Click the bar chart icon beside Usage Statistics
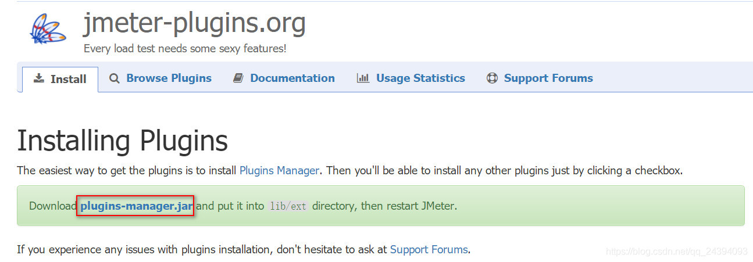753x262 pixels. 363,78
